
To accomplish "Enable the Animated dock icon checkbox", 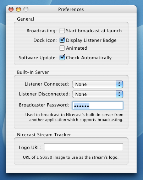I will pyautogui.click(x=62, y=48).
